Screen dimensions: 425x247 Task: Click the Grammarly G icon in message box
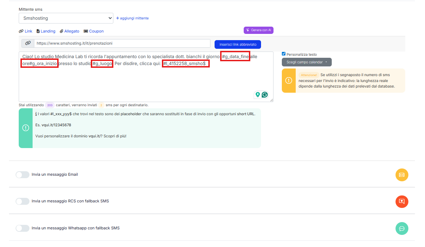[x=265, y=94]
